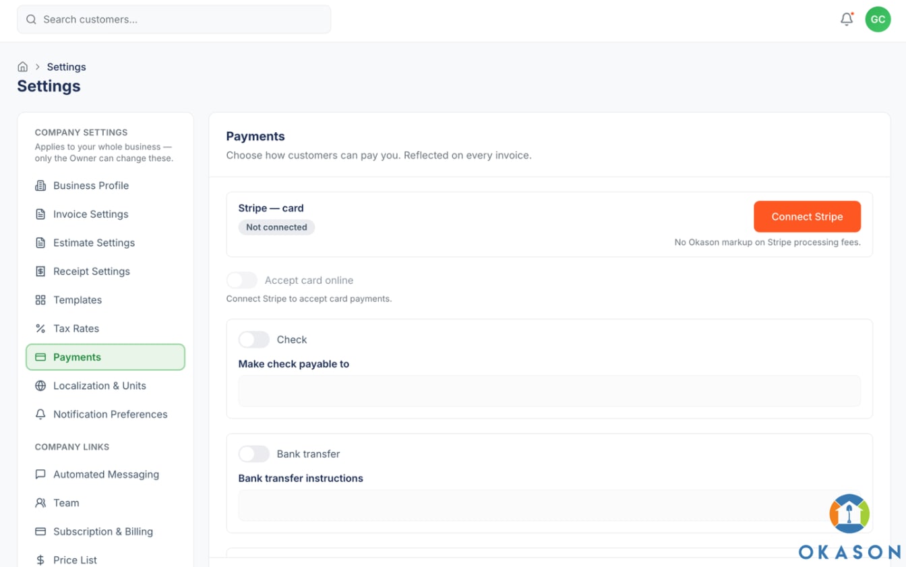This screenshot has height=567, width=906.
Task: Open Notification Preferences section
Action: tap(105, 414)
